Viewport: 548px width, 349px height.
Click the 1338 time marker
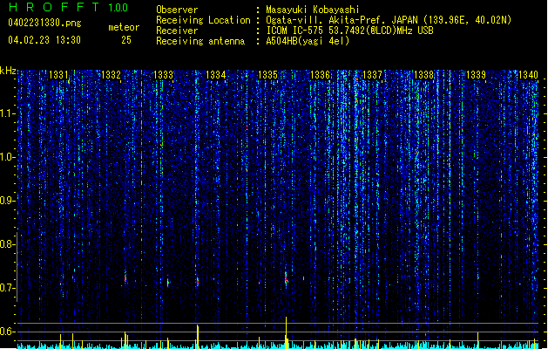point(423,74)
